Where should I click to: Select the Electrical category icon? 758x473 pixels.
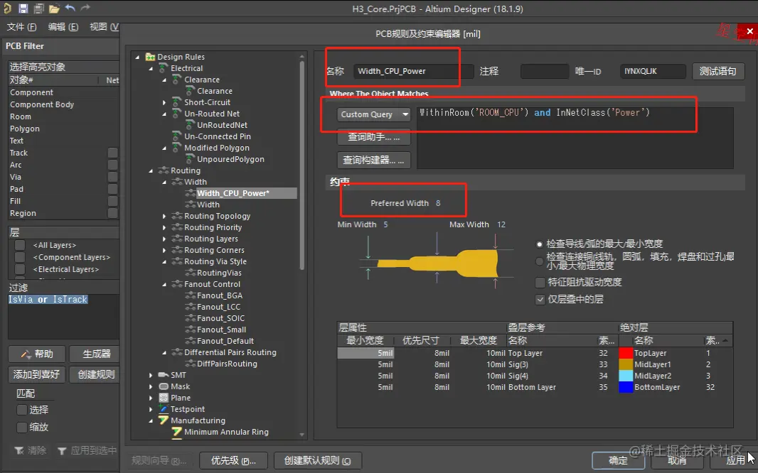(164, 68)
